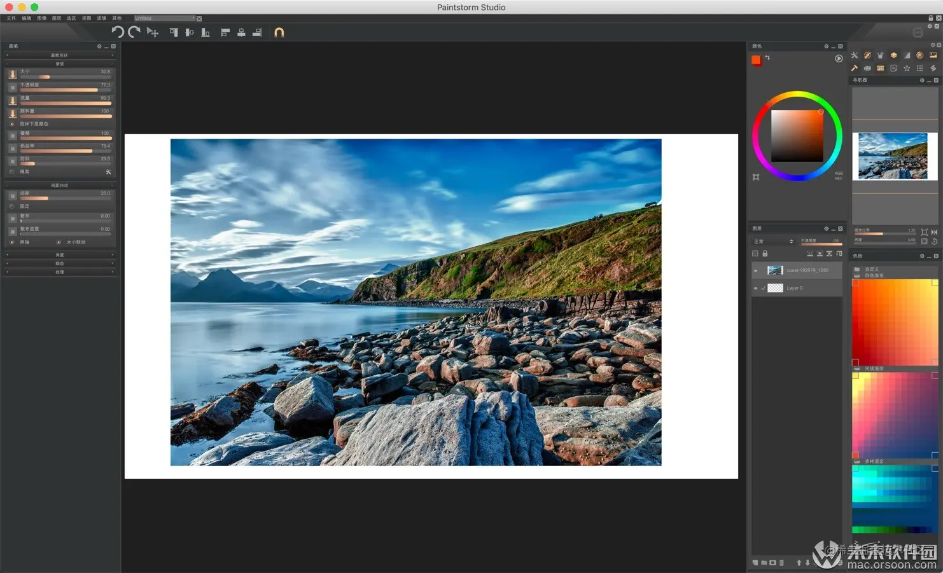Select the move/transform cursor tool

coord(153,32)
